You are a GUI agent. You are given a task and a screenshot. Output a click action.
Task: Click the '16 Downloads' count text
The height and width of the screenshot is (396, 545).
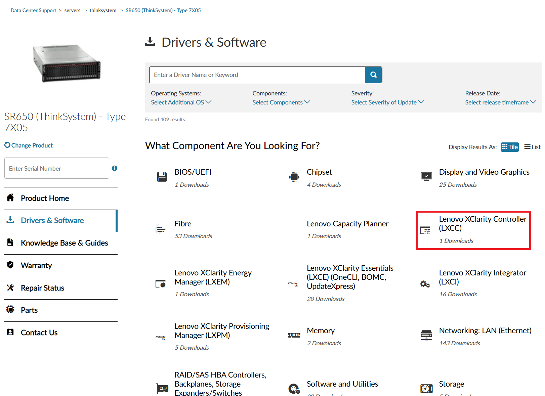click(458, 294)
